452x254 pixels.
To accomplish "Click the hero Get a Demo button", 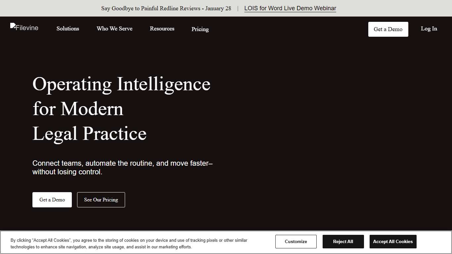I will 52,200.
